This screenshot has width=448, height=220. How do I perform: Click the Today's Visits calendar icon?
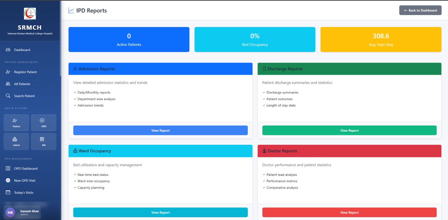pyautogui.click(x=8, y=193)
